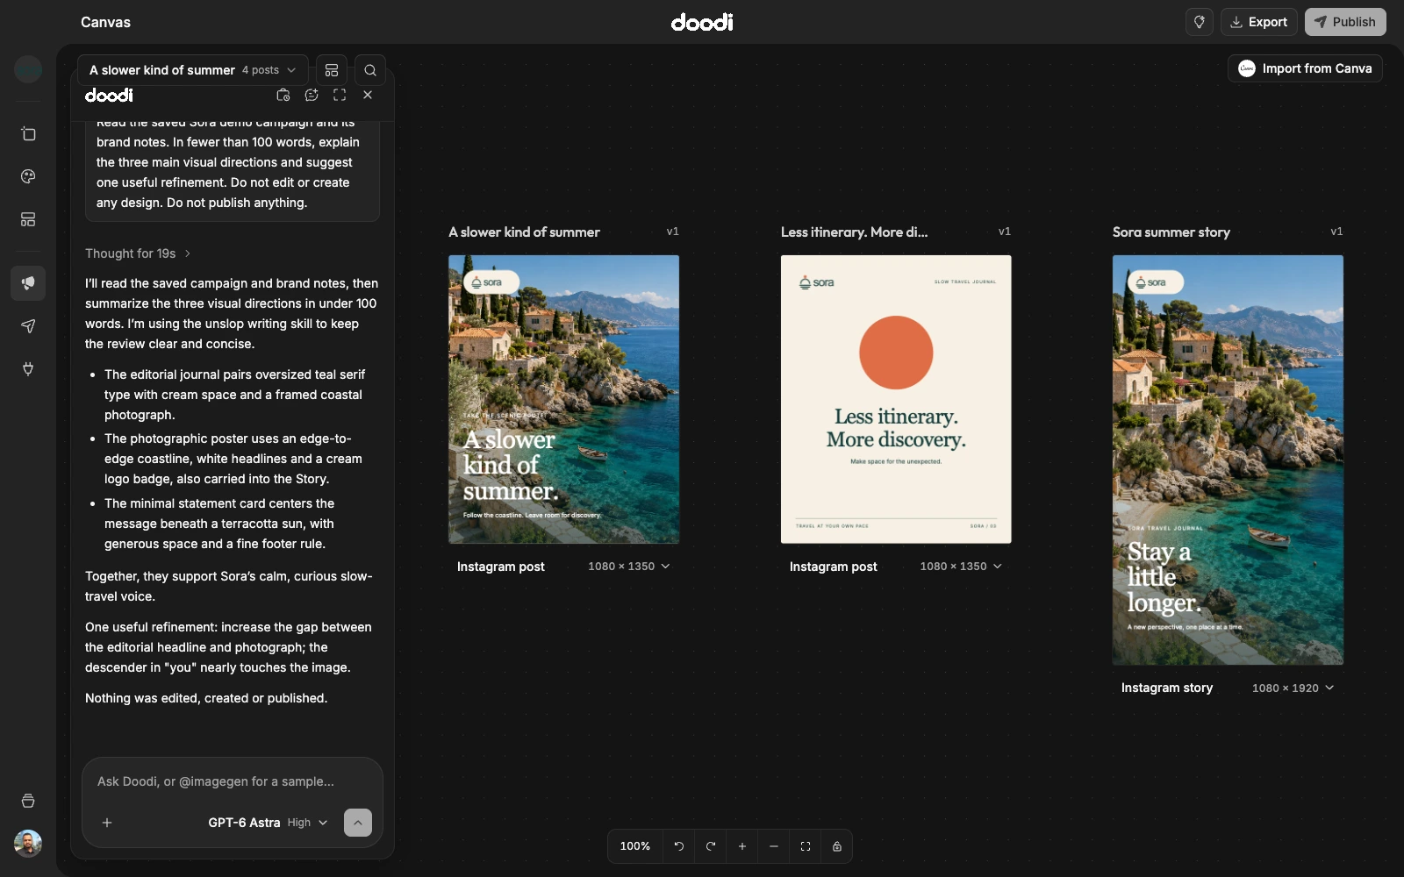The width and height of the screenshot is (1404, 877).
Task: Open the paper plane send sidebar icon
Action: [x=28, y=326]
